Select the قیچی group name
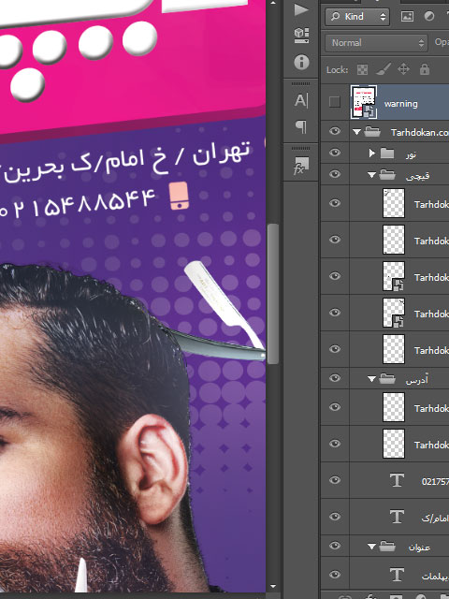Viewport: 449px width, 599px height. (x=417, y=176)
